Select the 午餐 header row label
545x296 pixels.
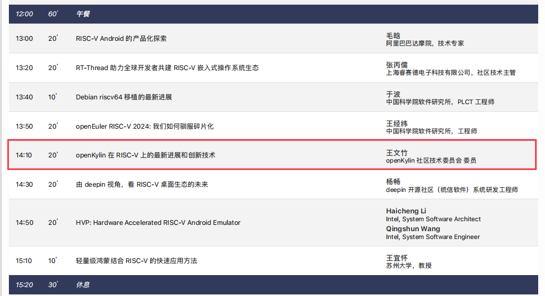tap(83, 14)
